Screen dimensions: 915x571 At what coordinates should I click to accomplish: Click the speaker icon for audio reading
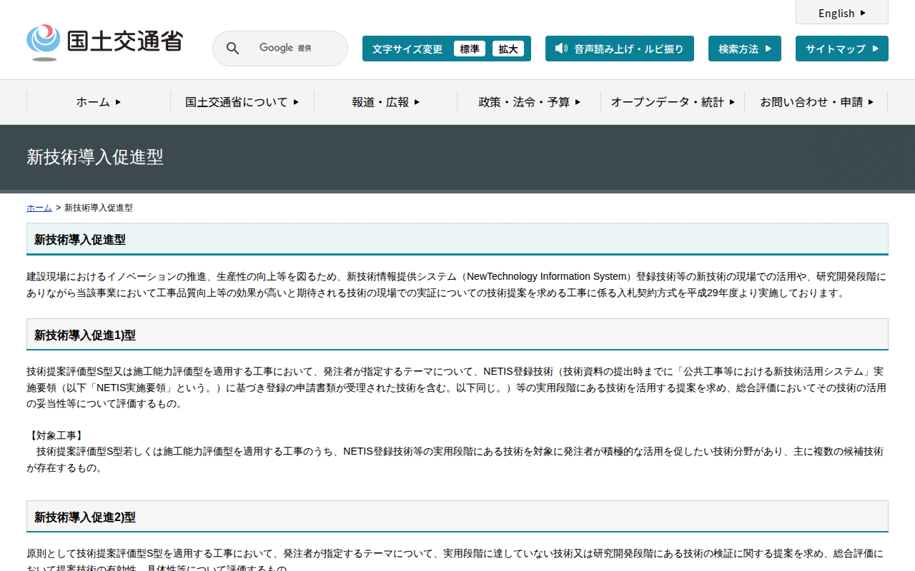(561, 49)
